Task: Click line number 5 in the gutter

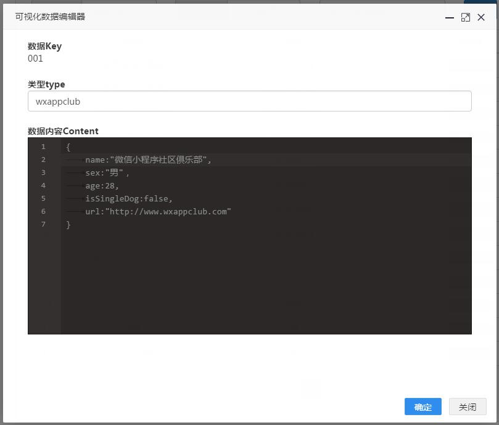Action: (x=43, y=198)
